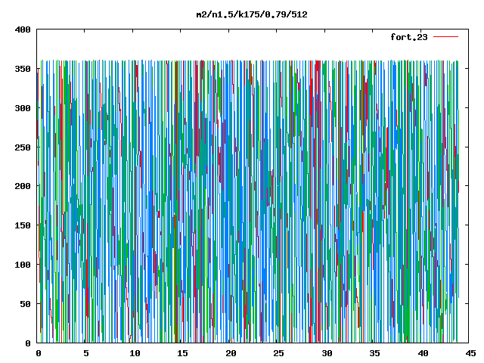Viewport: 484px width, 363px height.
Task: Click y-axis label 400
Action: point(23,29)
